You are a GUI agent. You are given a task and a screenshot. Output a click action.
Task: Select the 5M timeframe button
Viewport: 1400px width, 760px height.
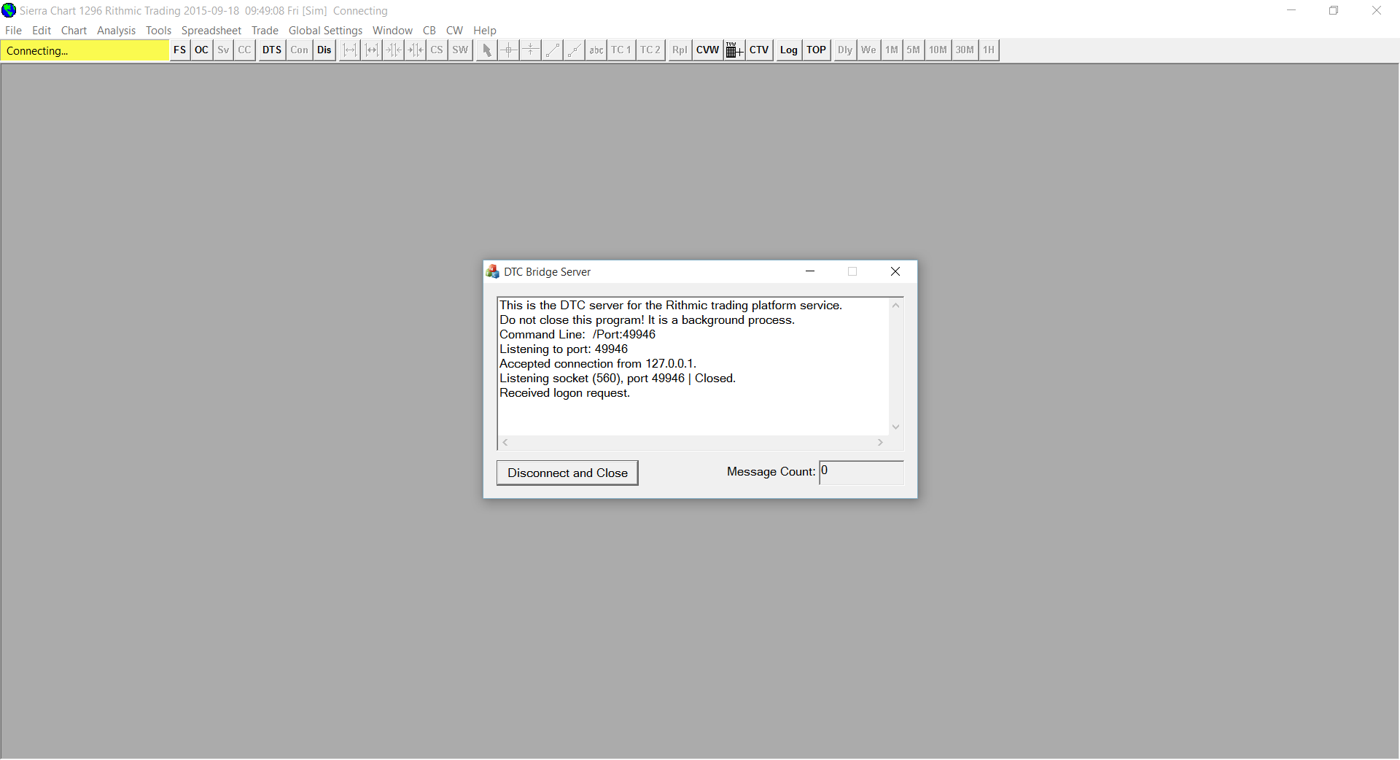tap(914, 50)
